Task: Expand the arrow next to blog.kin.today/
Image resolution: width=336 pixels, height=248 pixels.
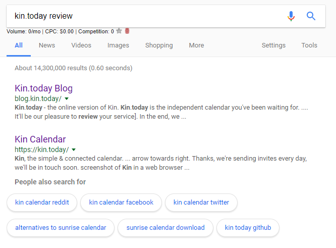Action: click(x=67, y=98)
